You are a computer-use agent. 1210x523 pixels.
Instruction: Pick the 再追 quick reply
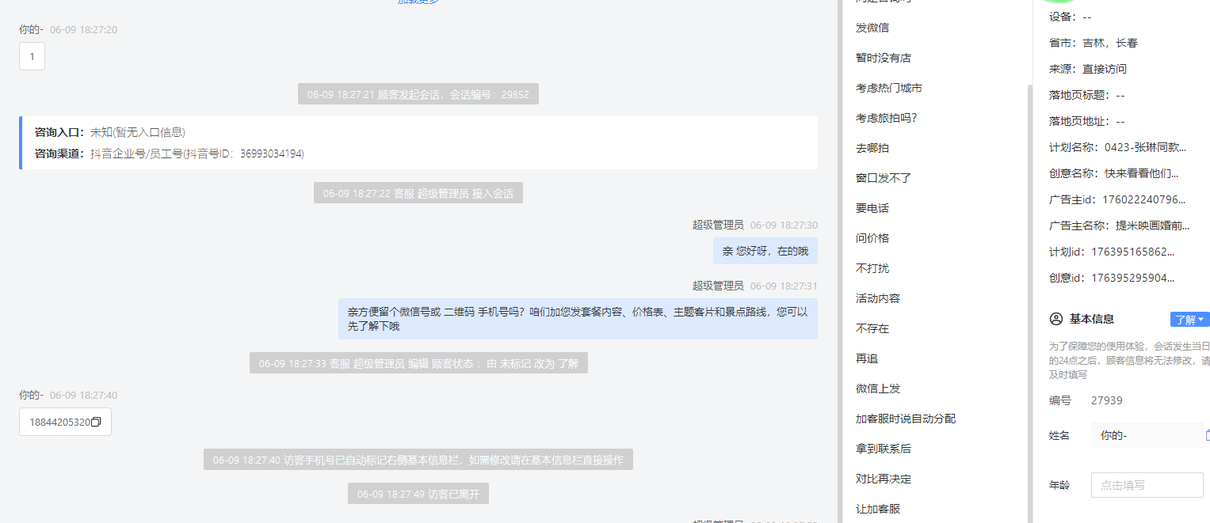[867, 358]
